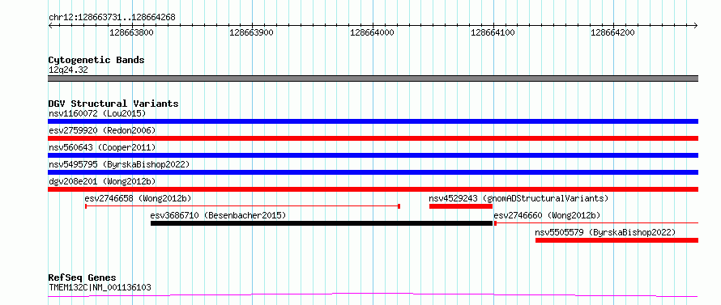Click the nsv5495795 (ByrskaBishop2022) label
This screenshot has width=721, height=305.
tap(119, 164)
